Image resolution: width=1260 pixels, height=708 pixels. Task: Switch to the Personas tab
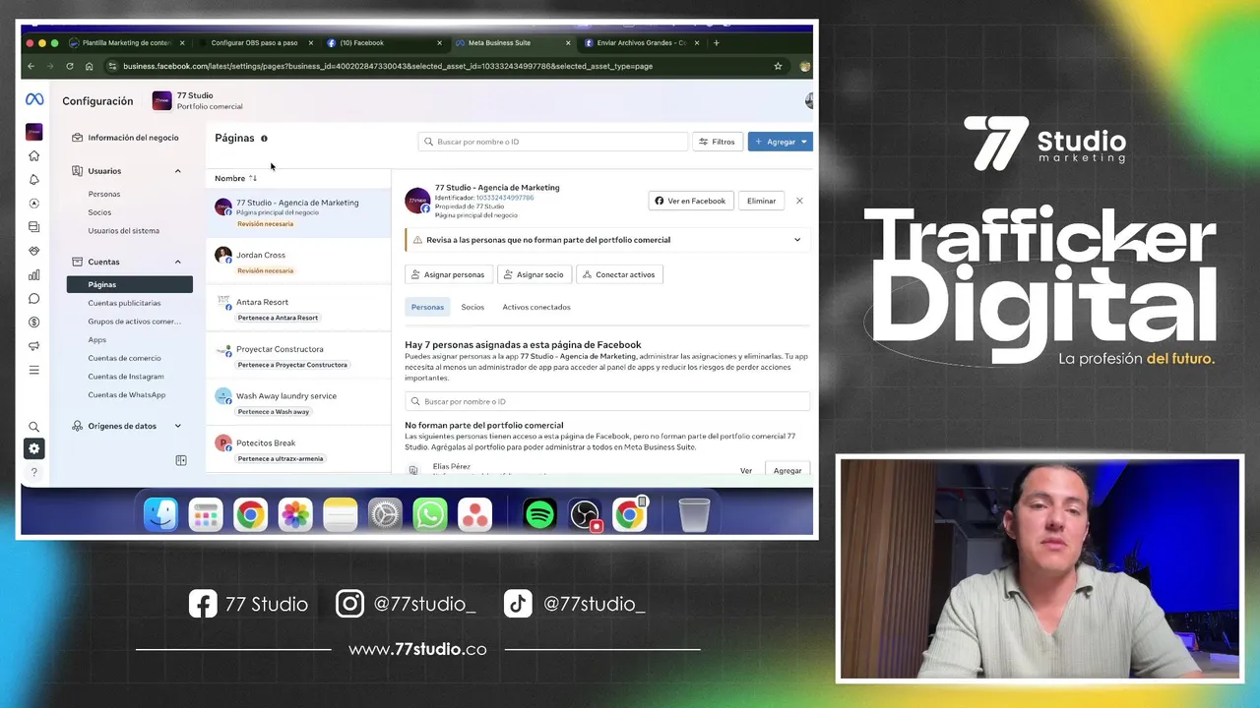[427, 307]
